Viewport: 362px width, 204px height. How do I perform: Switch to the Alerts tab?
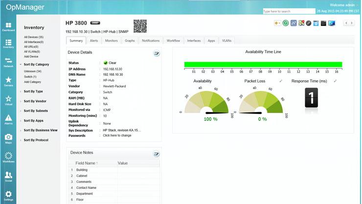(94, 41)
